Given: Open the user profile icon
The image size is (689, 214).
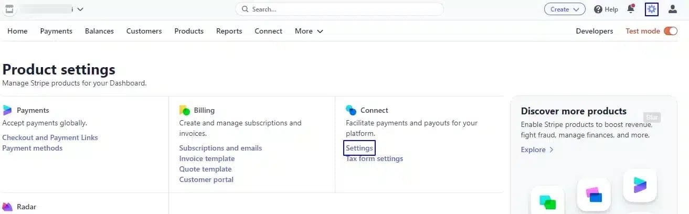Looking at the screenshot, I should (672, 9).
